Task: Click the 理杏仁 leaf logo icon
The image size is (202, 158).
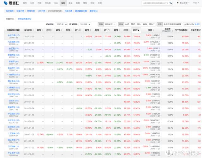Action: click(6, 3)
